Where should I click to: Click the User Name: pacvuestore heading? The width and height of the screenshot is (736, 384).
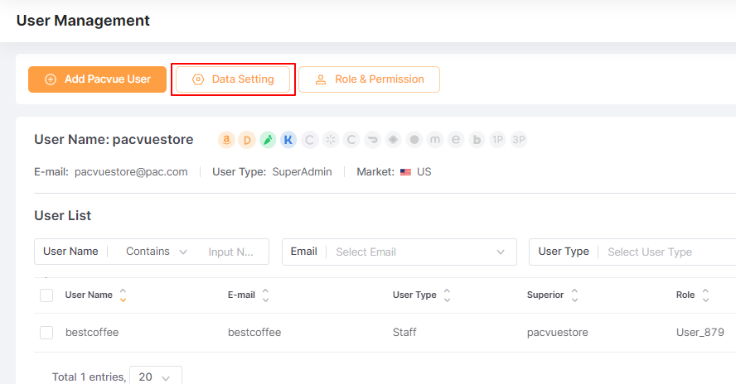(114, 140)
